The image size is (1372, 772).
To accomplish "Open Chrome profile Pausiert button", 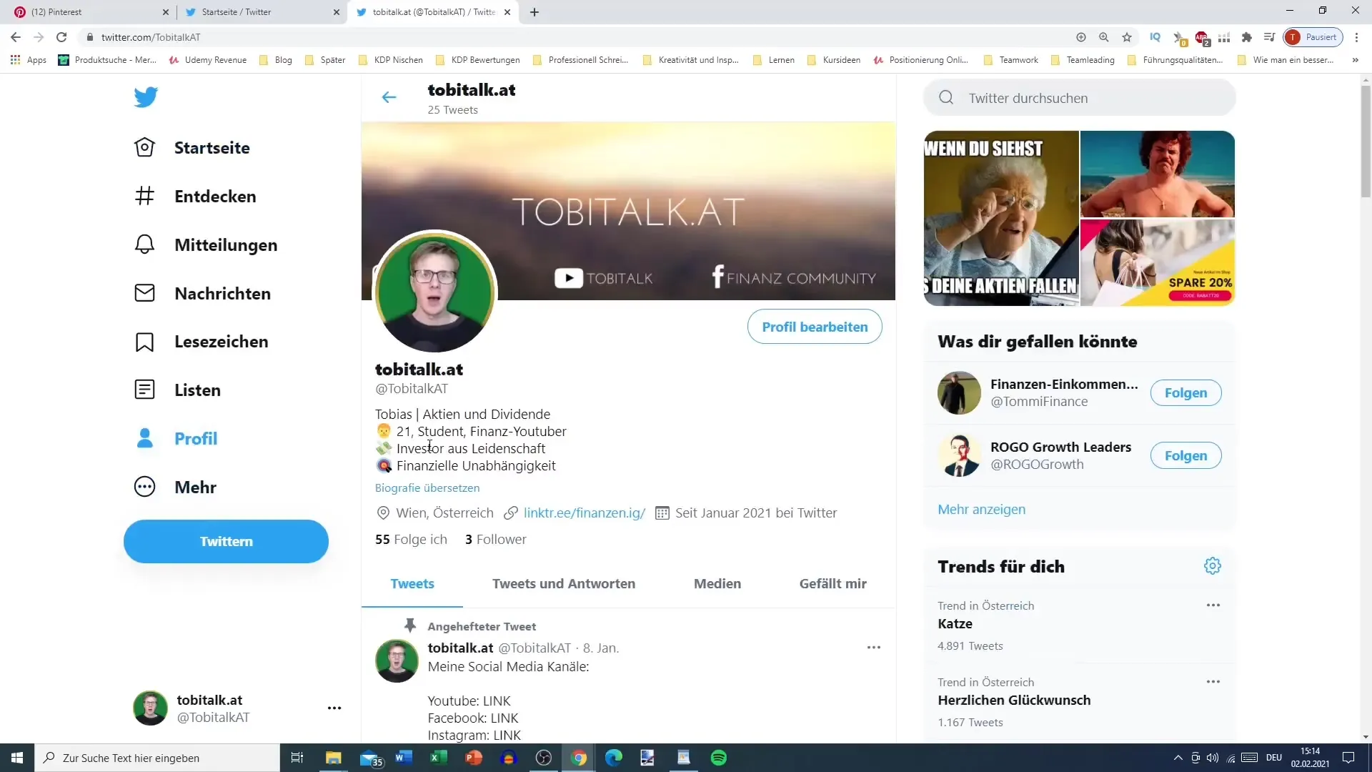I will pyautogui.click(x=1313, y=37).
